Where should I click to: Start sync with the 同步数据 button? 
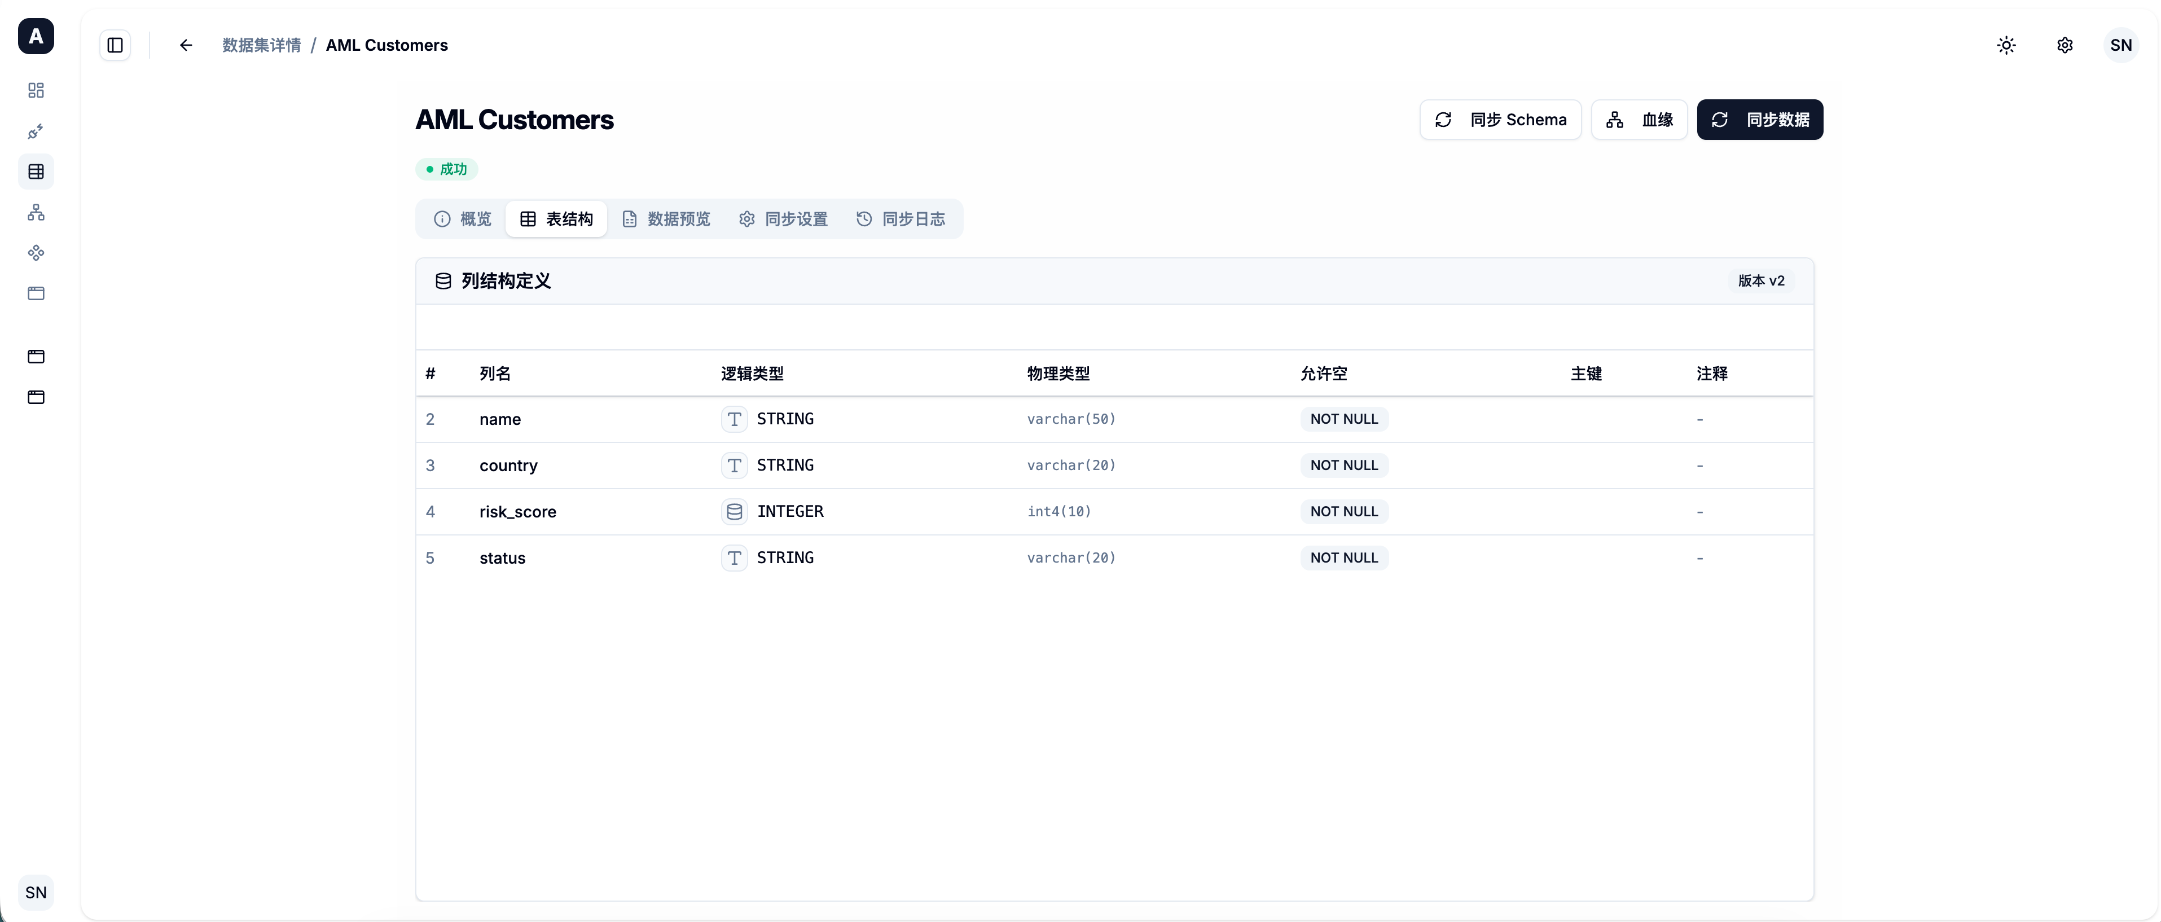pyautogui.click(x=1759, y=120)
